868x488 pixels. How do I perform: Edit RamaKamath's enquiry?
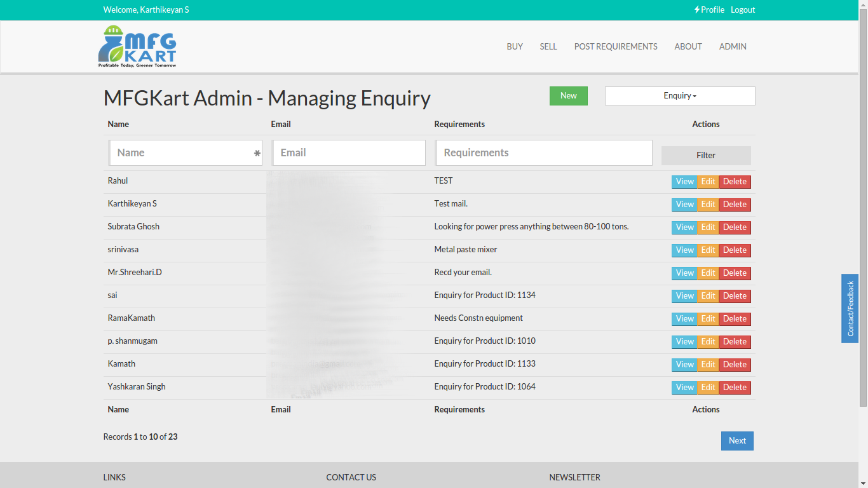[x=708, y=319]
